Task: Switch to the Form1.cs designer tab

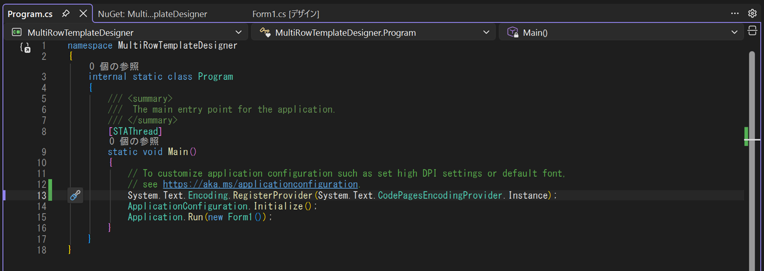Action: (x=286, y=14)
